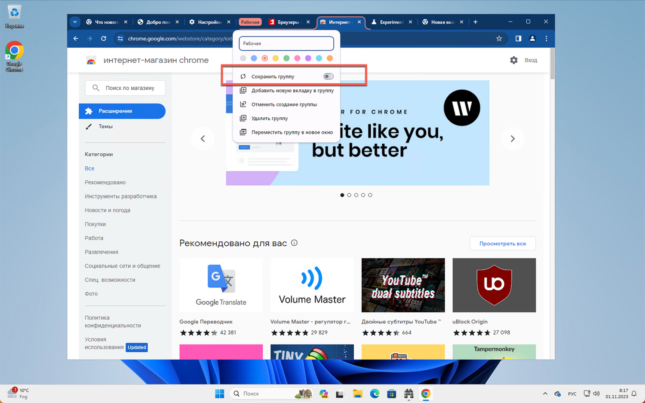Click the Chrome icon on the taskbar
The height and width of the screenshot is (403, 645).
[426, 394]
